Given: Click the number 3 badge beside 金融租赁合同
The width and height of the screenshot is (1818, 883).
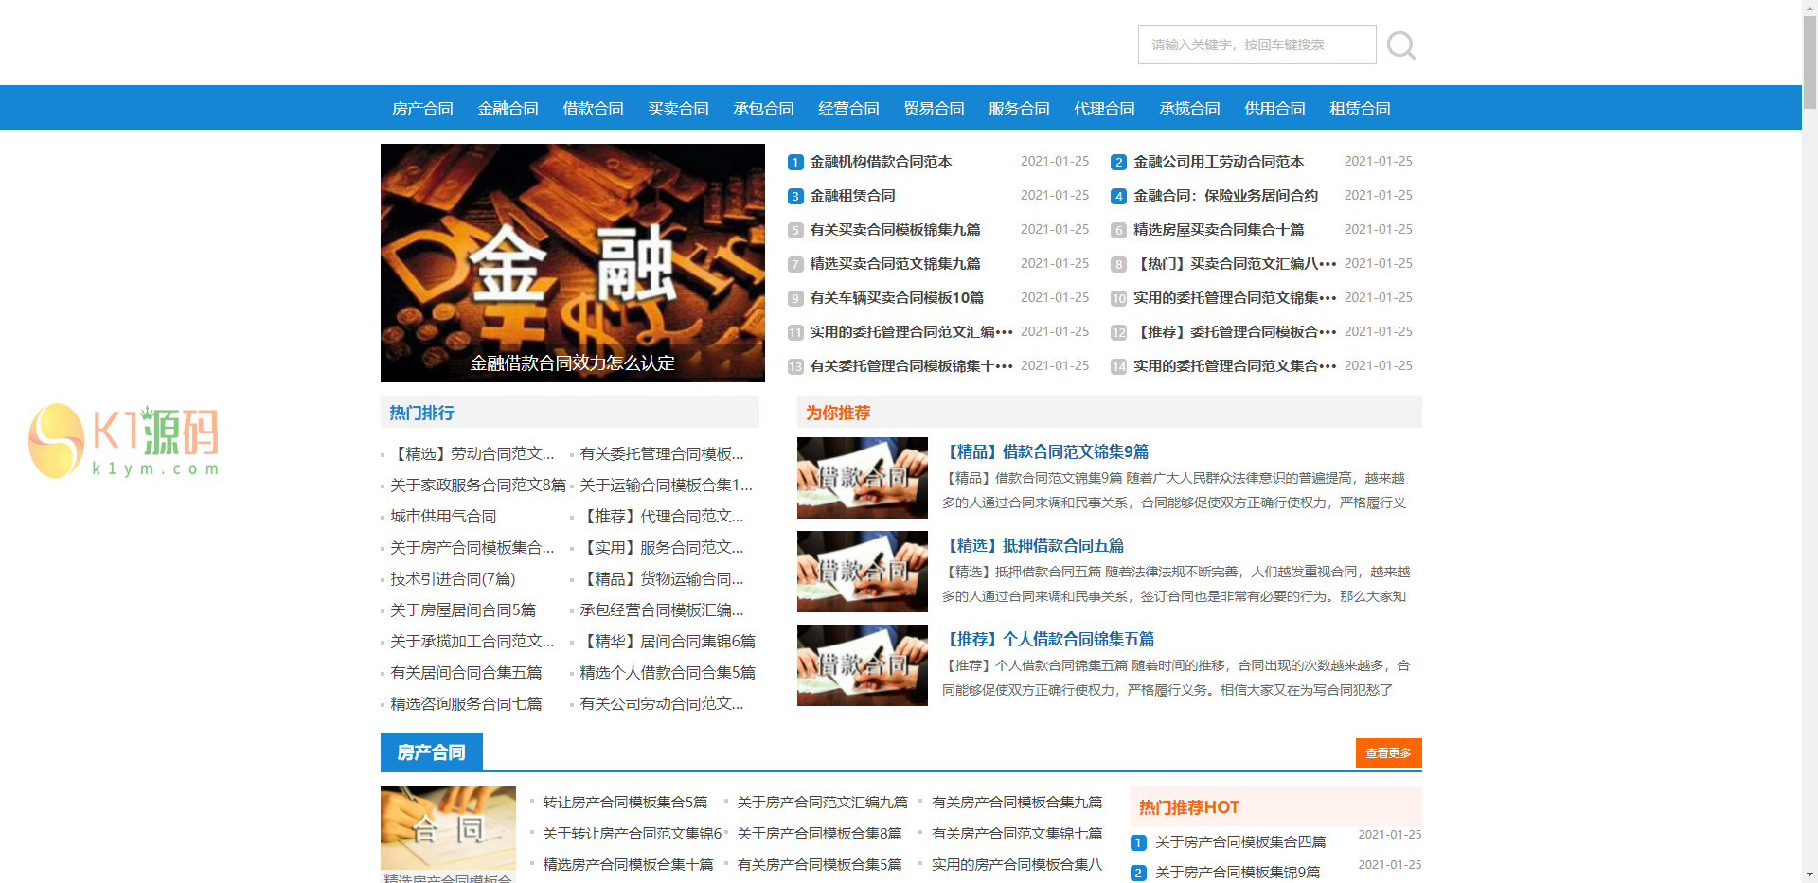Looking at the screenshot, I should coord(795,197).
